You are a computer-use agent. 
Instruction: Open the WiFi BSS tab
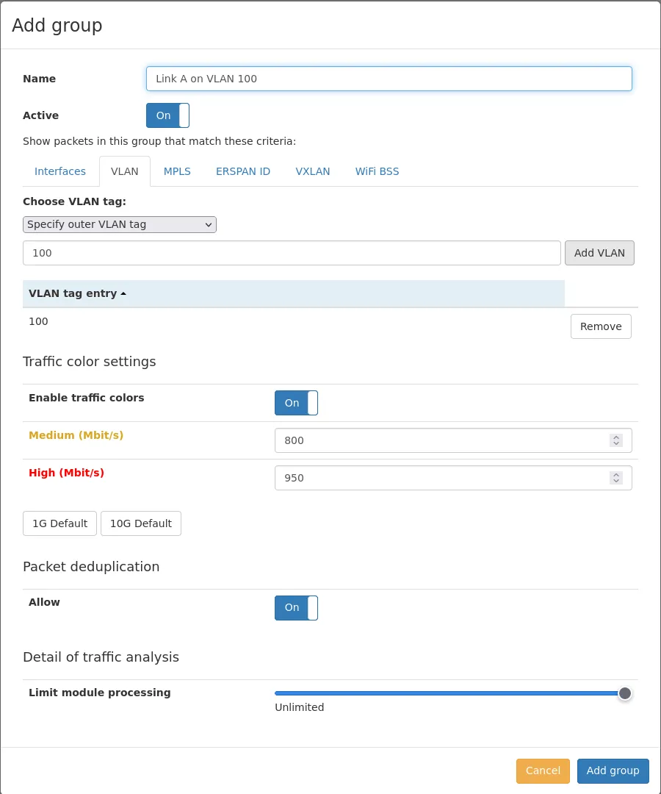378,171
